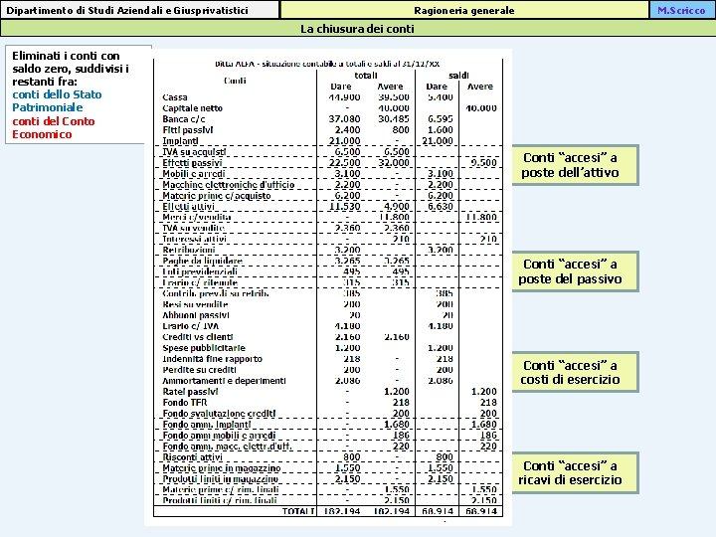Select the "Abbuoni passivi" row label
The width and height of the screenshot is (716, 537).
pos(196,315)
